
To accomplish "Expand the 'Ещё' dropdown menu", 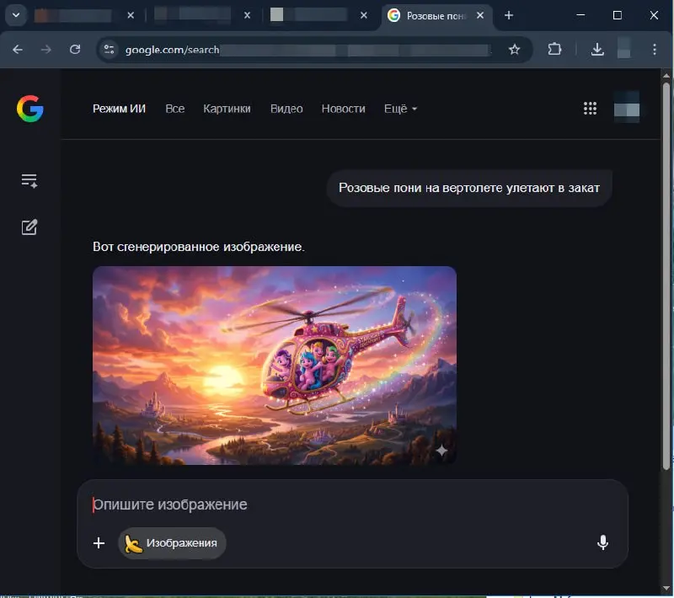I will click(401, 109).
